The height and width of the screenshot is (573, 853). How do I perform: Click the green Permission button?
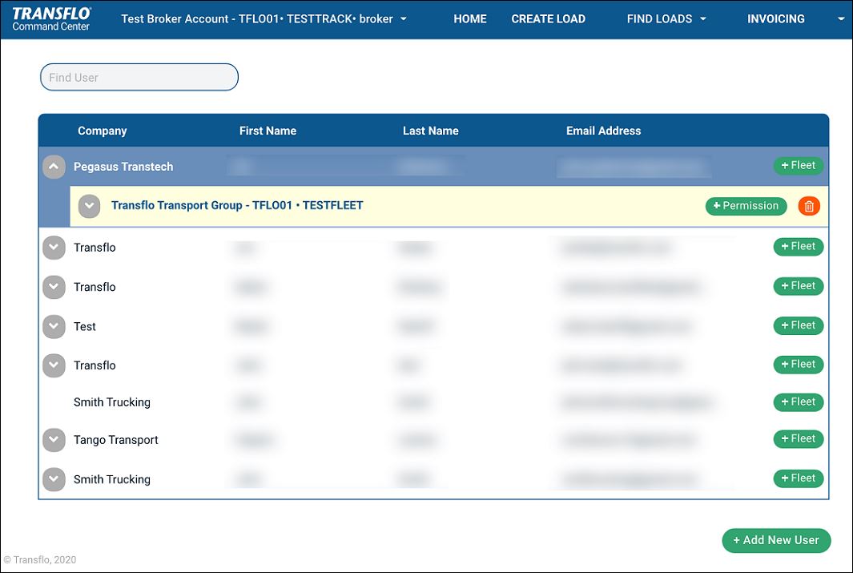pos(746,206)
